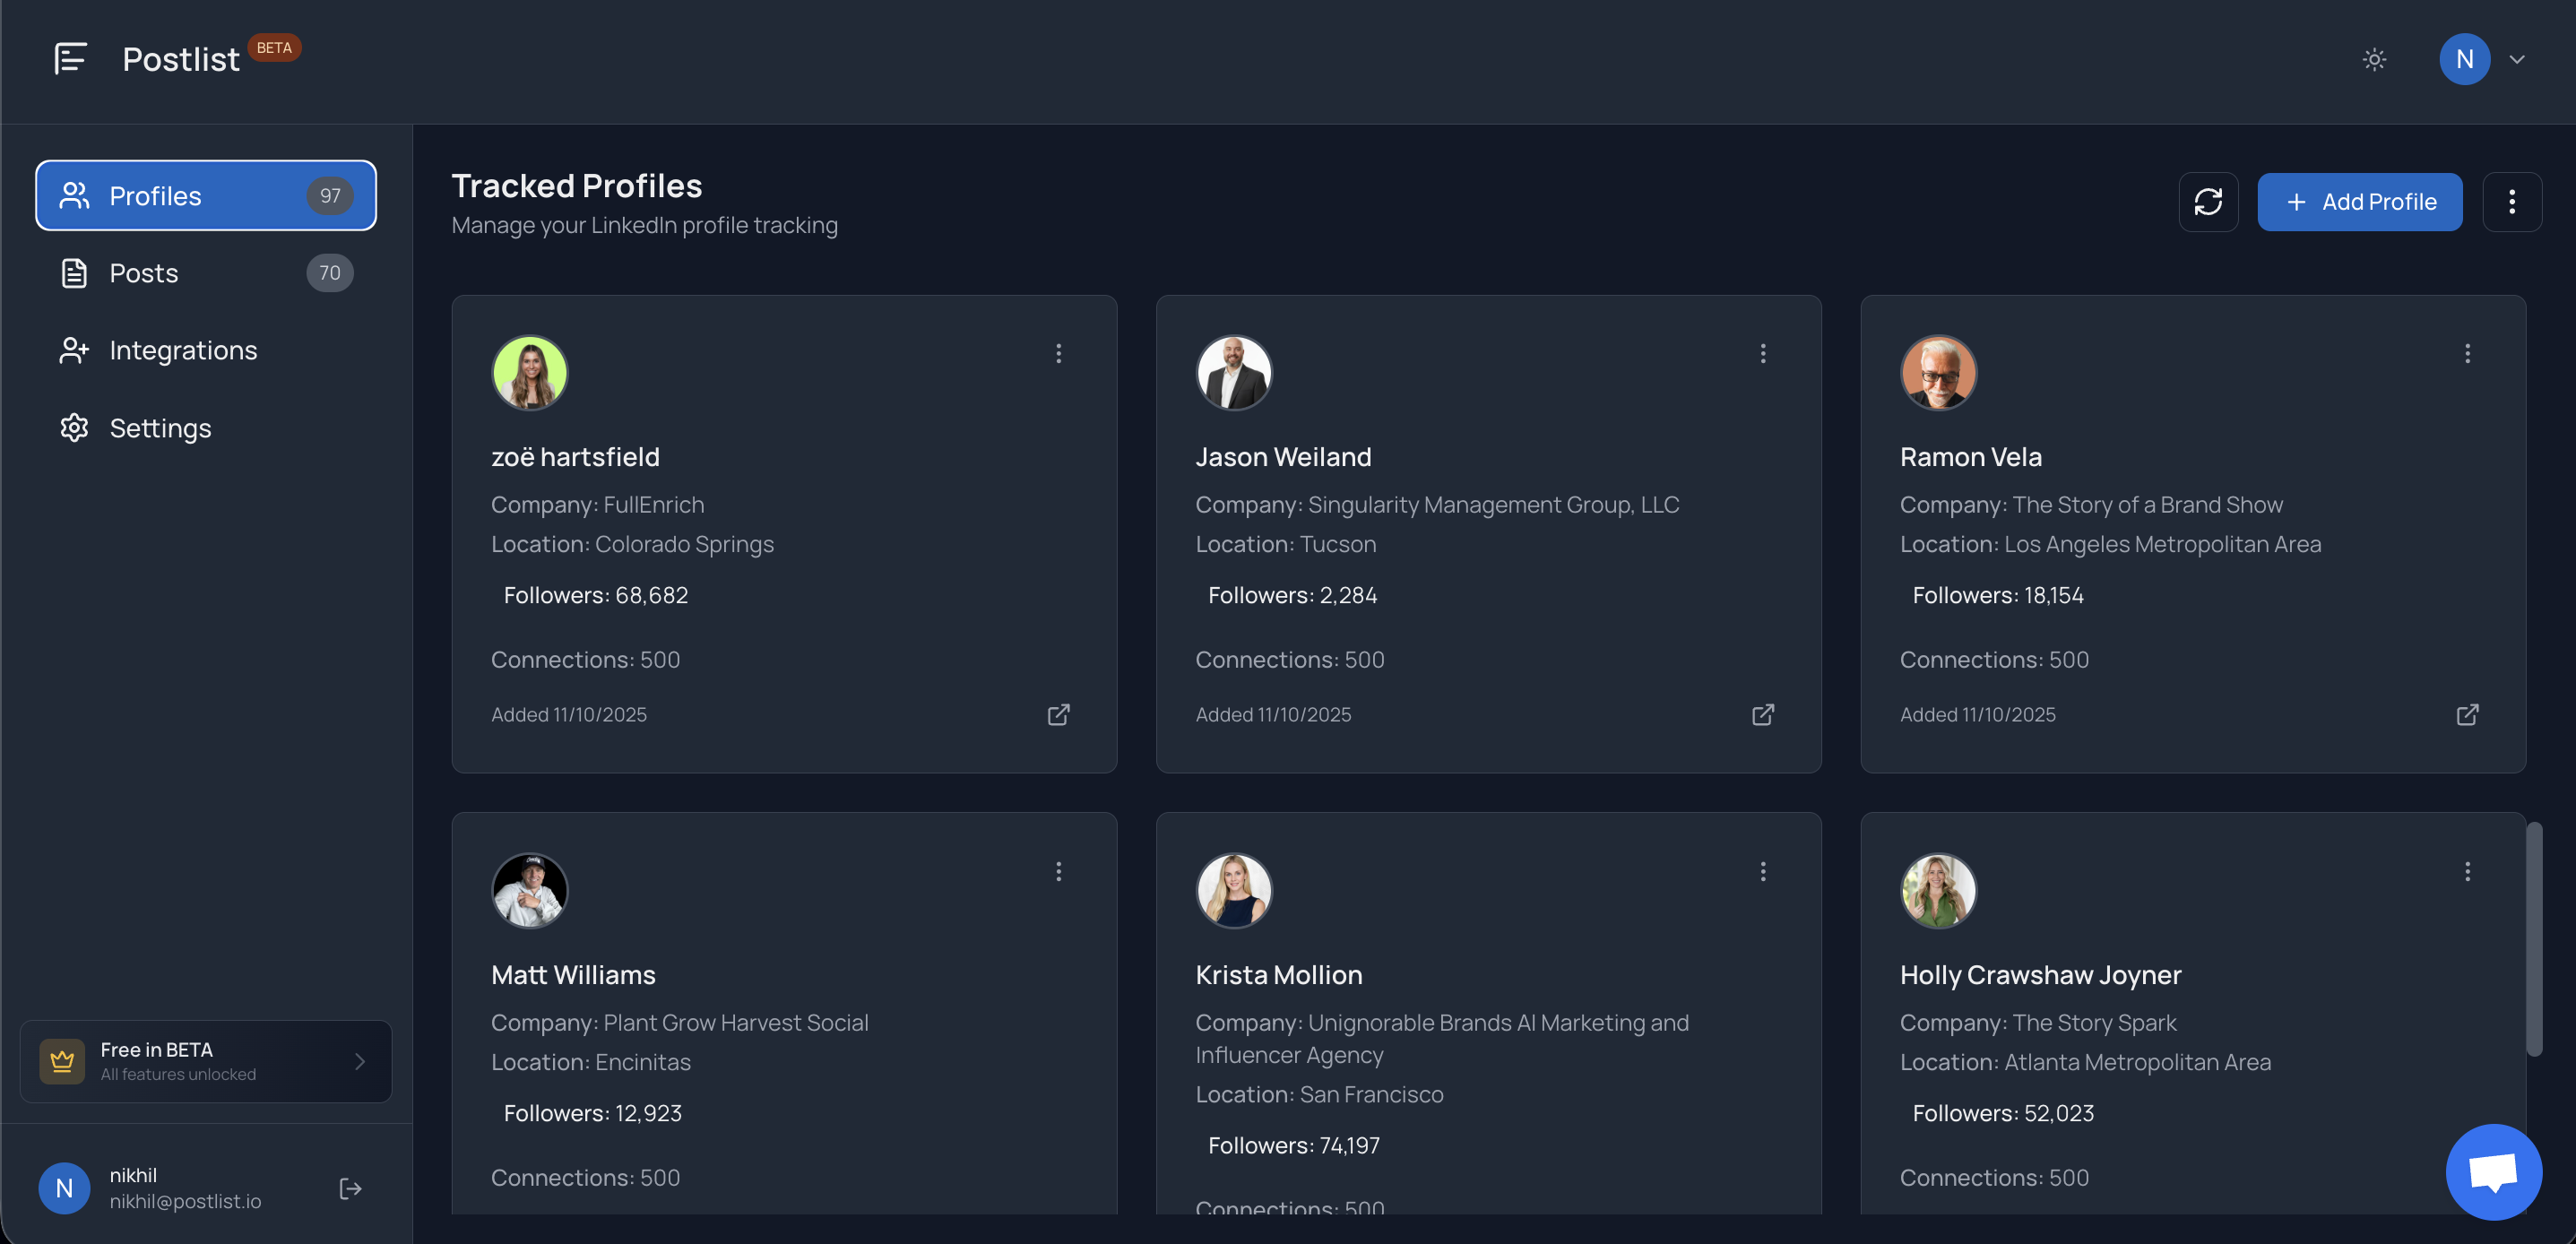
Task: Open Jason Weiland's external profile link icon
Action: (x=1762, y=714)
